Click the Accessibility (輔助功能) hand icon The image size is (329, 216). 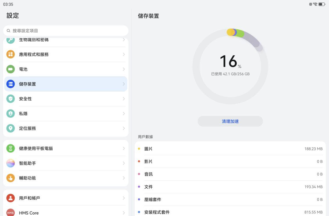10,178
